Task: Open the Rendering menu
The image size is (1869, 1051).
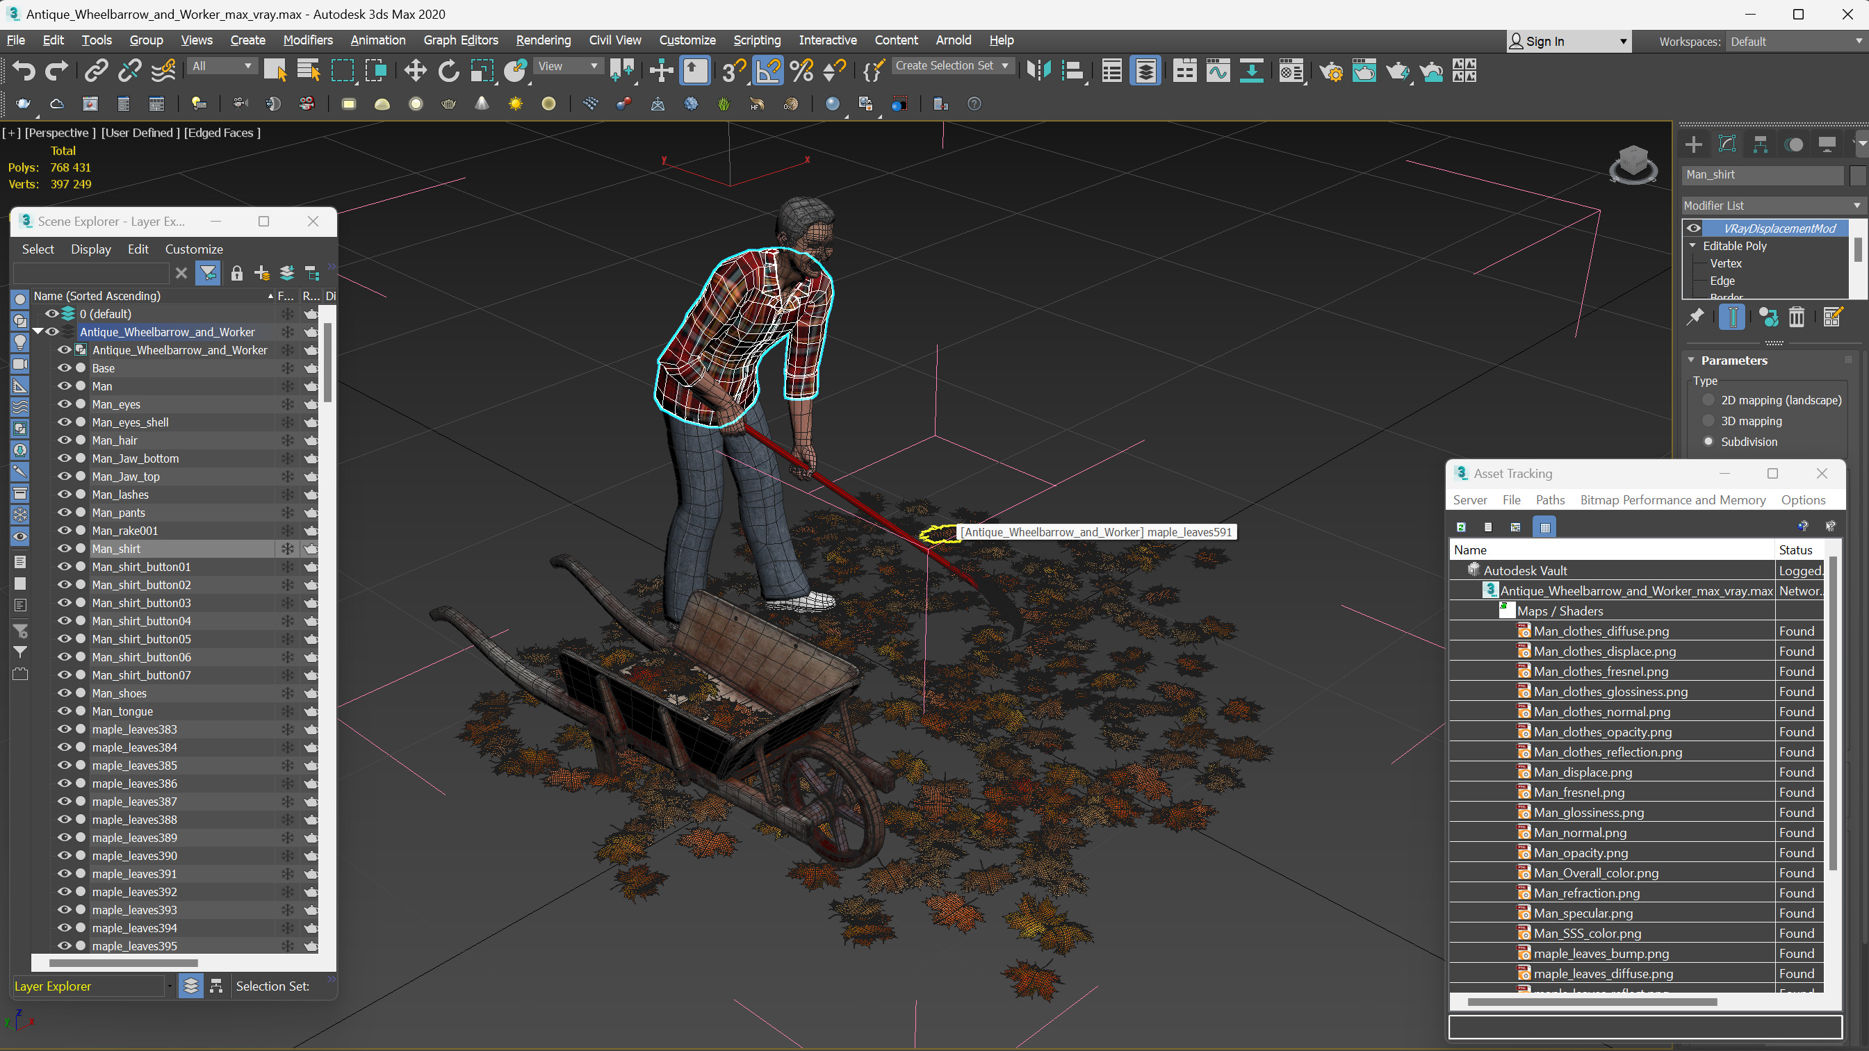Action: [543, 40]
